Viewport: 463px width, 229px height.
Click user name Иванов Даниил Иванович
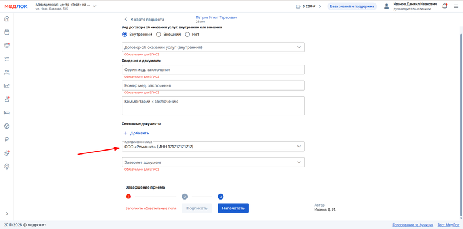coord(415,4)
